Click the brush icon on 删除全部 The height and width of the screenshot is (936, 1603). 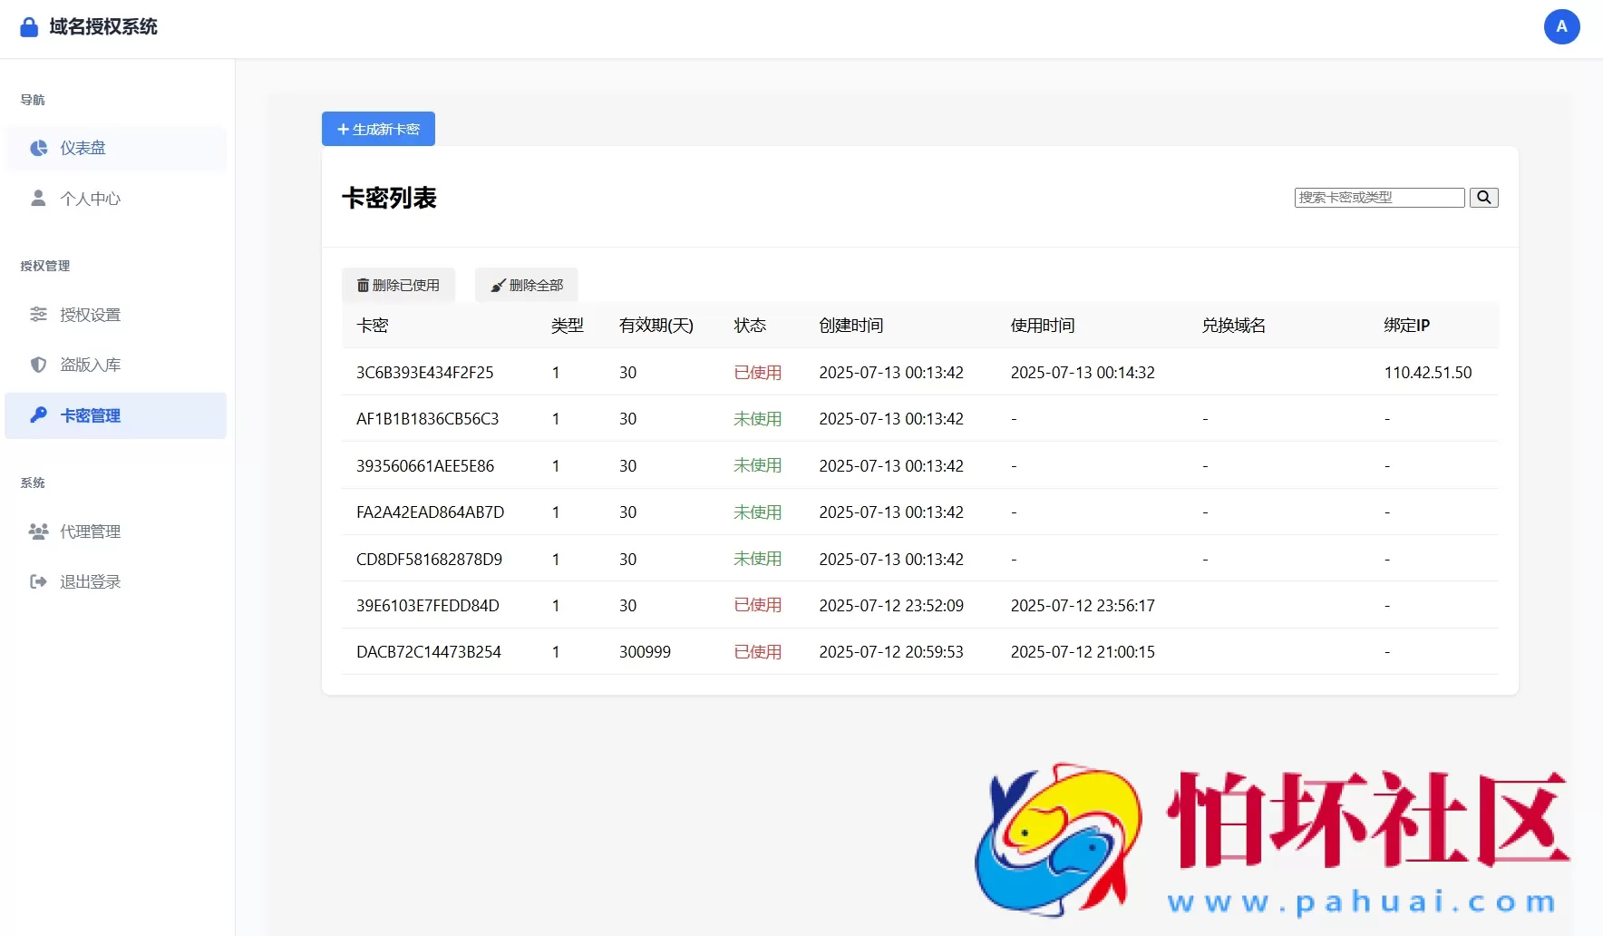click(x=499, y=284)
